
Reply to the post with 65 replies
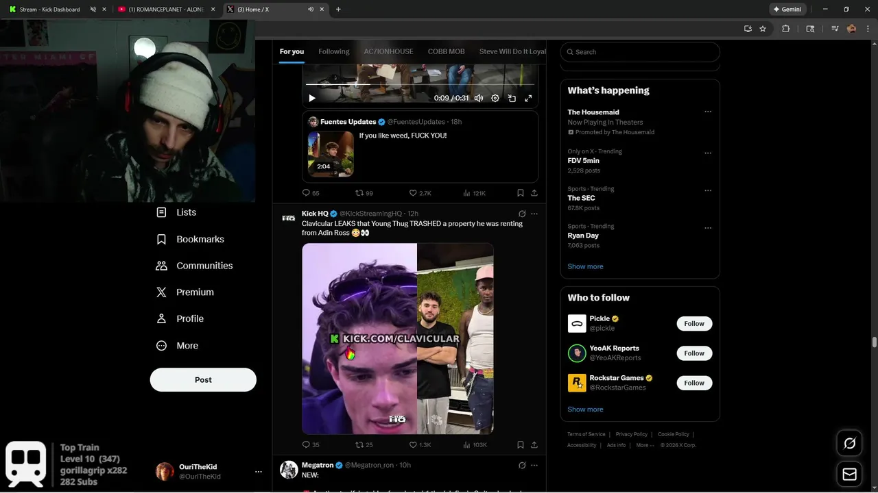click(311, 193)
